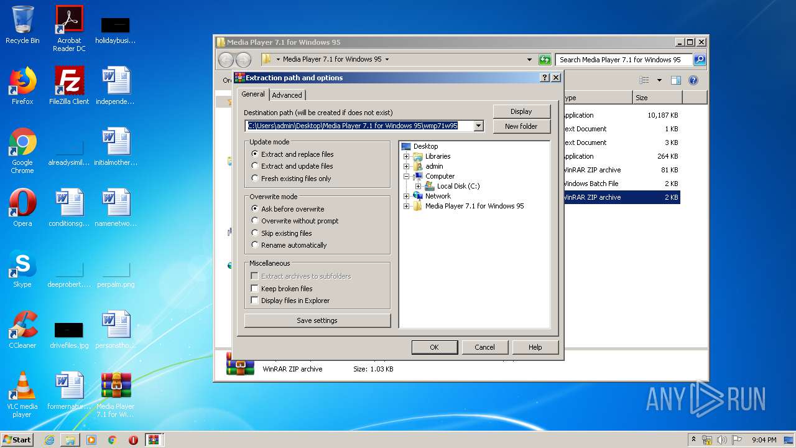This screenshot has width=796, height=448.
Task: Launch Skype from the desktop
Action: click(22, 269)
